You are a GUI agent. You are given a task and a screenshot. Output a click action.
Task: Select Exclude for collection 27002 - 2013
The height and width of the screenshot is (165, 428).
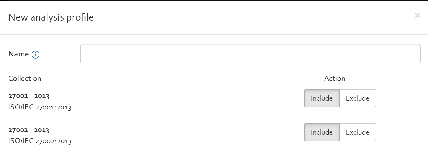click(x=358, y=132)
